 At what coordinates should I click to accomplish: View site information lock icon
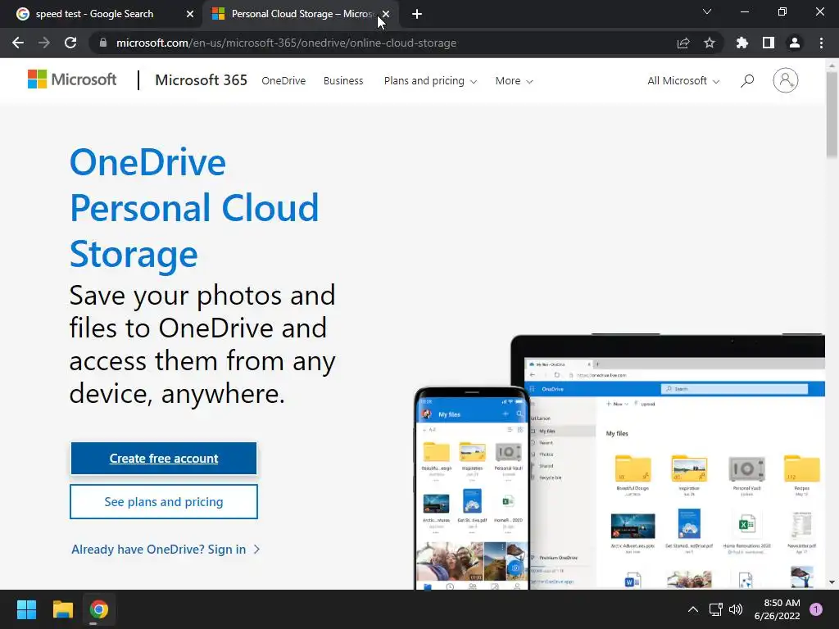point(103,43)
